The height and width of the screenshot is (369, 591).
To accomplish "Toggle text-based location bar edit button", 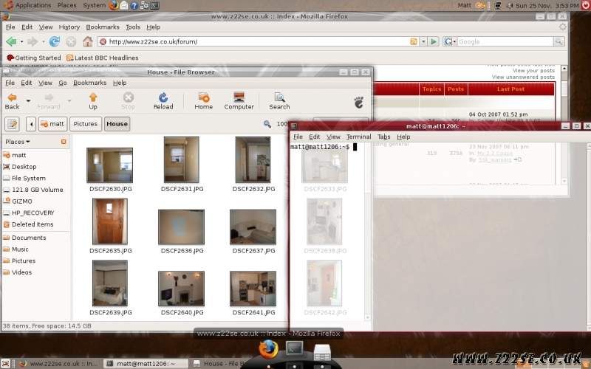I will [x=12, y=124].
